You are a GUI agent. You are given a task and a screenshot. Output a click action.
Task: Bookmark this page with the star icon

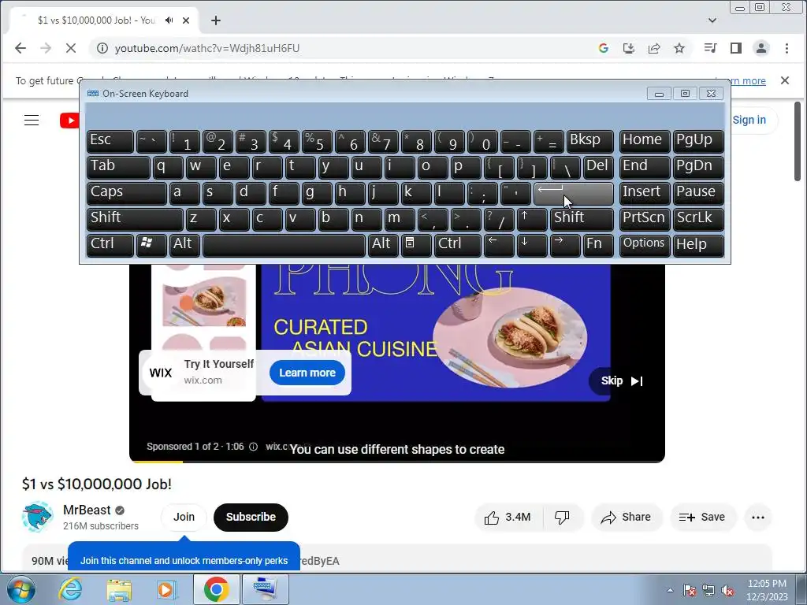679,48
